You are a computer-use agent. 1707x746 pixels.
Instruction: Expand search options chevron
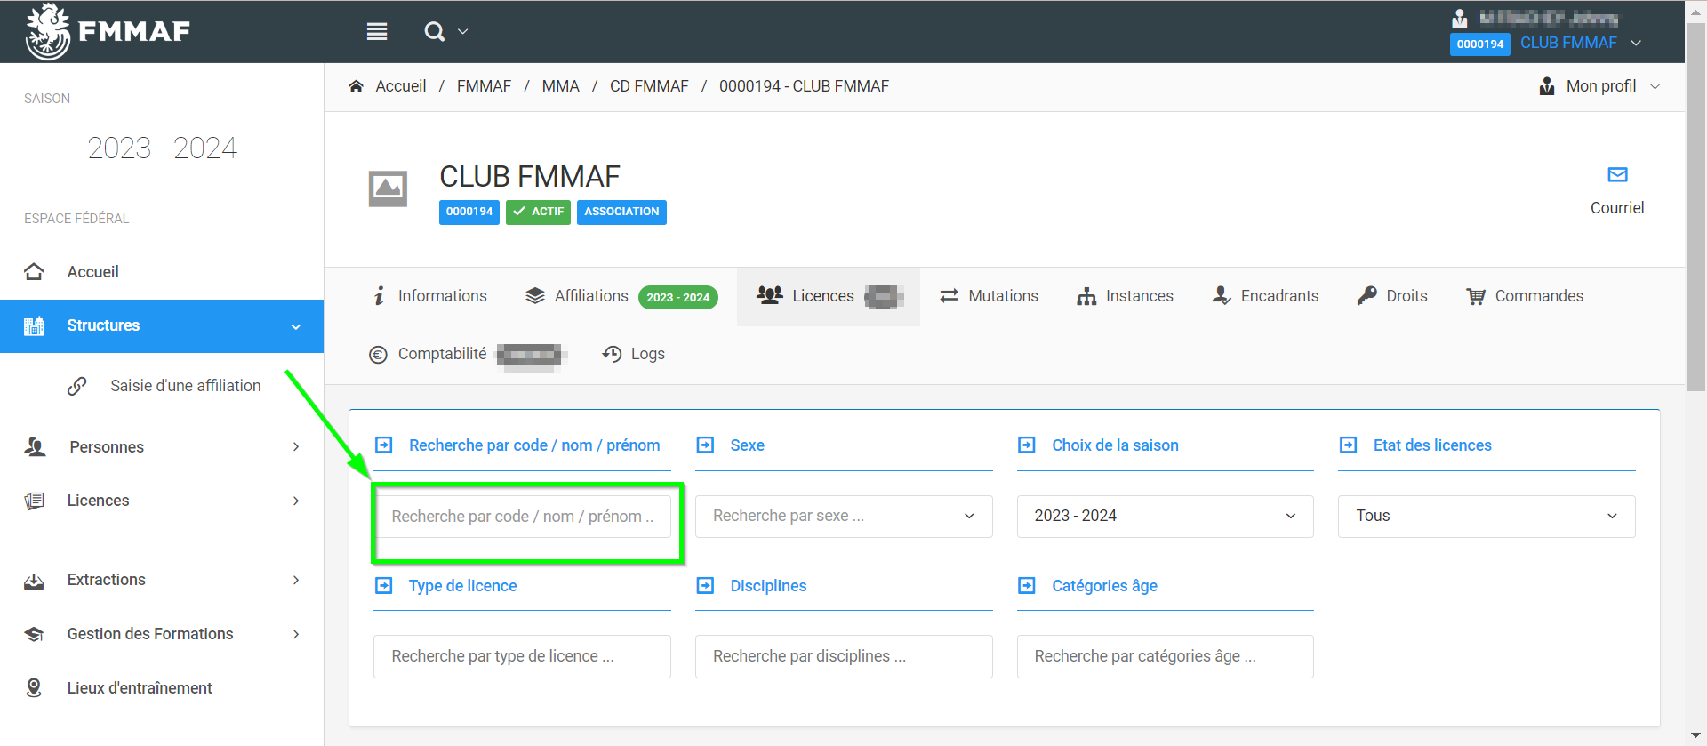coord(462,32)
